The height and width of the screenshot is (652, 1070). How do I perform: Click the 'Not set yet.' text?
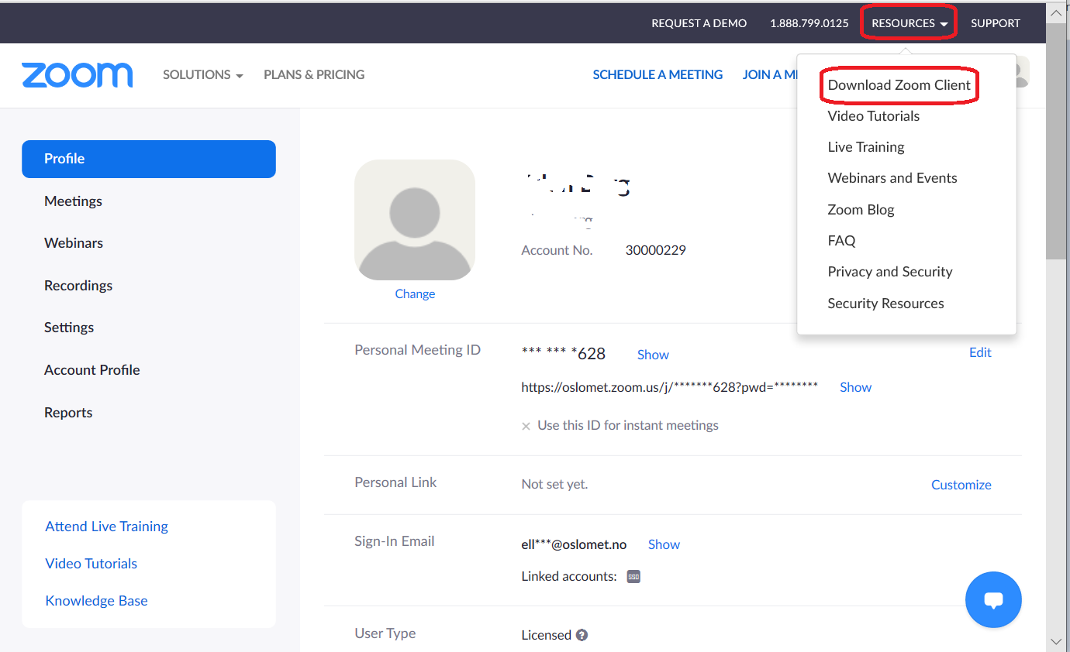tap(554, 485)
